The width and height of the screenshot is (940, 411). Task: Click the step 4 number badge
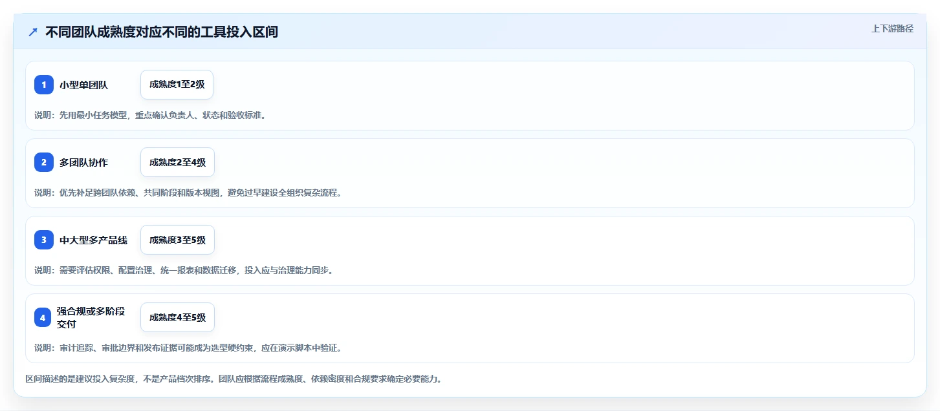(x=43, y=317)
